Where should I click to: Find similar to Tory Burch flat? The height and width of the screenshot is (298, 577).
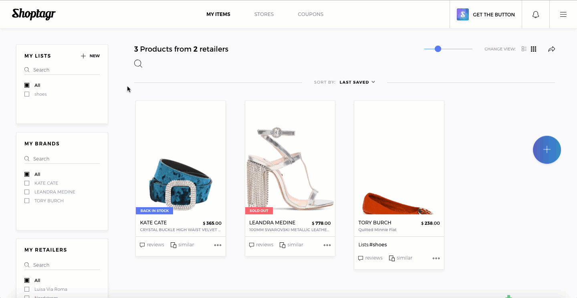401,258
